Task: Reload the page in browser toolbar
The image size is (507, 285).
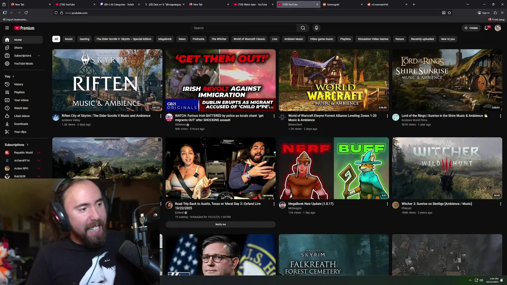Action: click(26, 13)
